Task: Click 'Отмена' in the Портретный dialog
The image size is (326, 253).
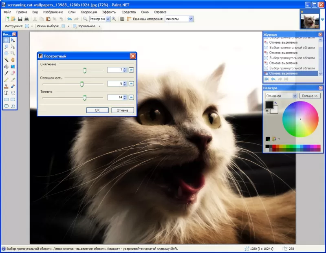Action: click(123, 110)
